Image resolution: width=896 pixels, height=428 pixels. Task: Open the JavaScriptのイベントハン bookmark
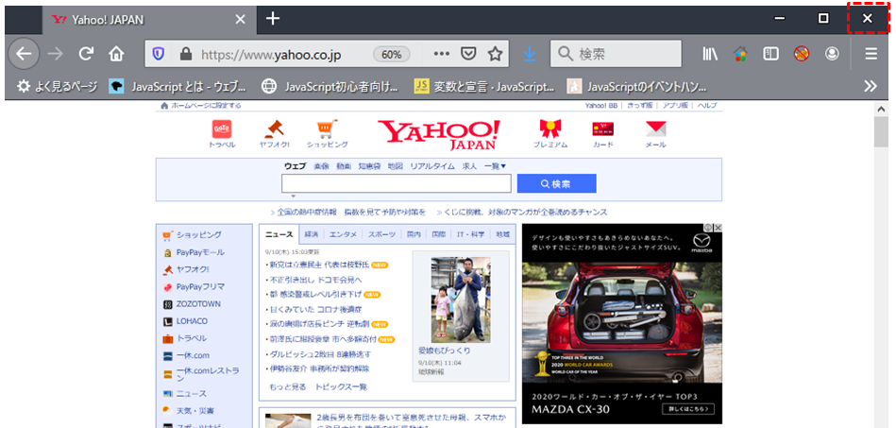click(637, 86)
